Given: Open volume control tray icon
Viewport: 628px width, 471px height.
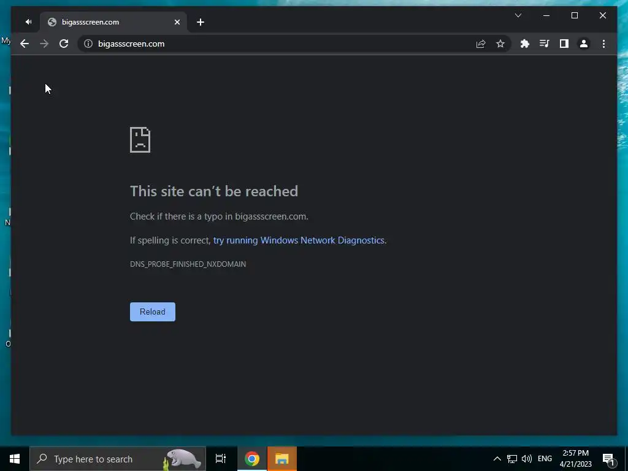Looking at the screenshot, I should click(x=527, y=459).
